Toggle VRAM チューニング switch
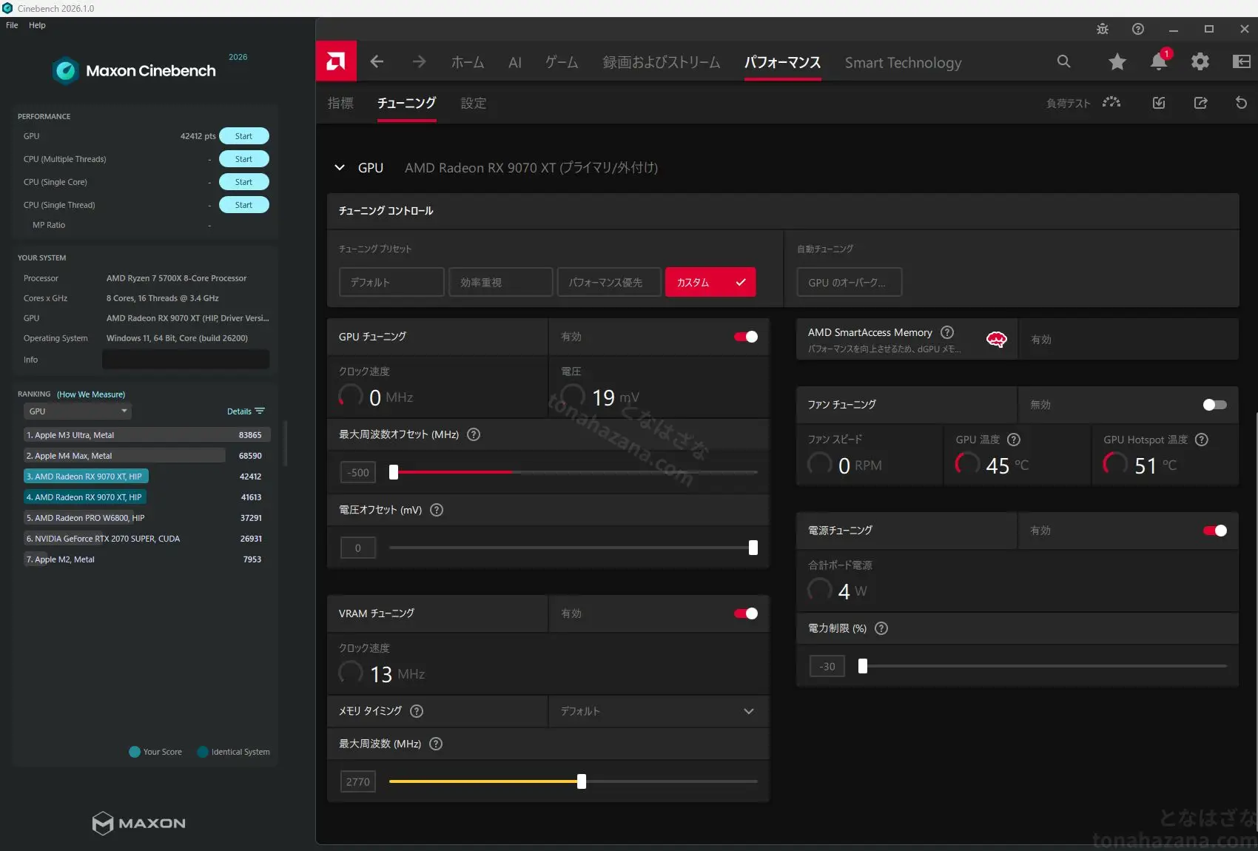 click(x=746, y=613)
